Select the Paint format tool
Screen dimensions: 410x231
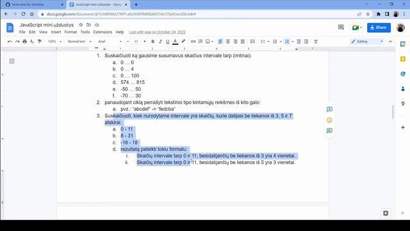40,41
